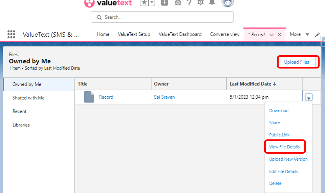Choose Public Link in the menu
Image resolution: width=325 pixels, height=193 pixels.
click(279, 135)
